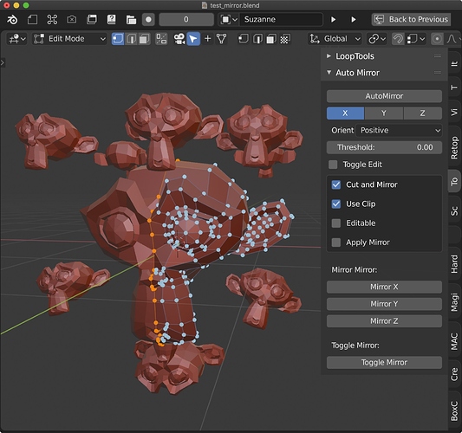Click the first shading box icon
462x433 pixels.
click(x=243, y=39)
